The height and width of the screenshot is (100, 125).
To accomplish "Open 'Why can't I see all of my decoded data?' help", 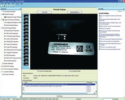I will tap(110, 41).
